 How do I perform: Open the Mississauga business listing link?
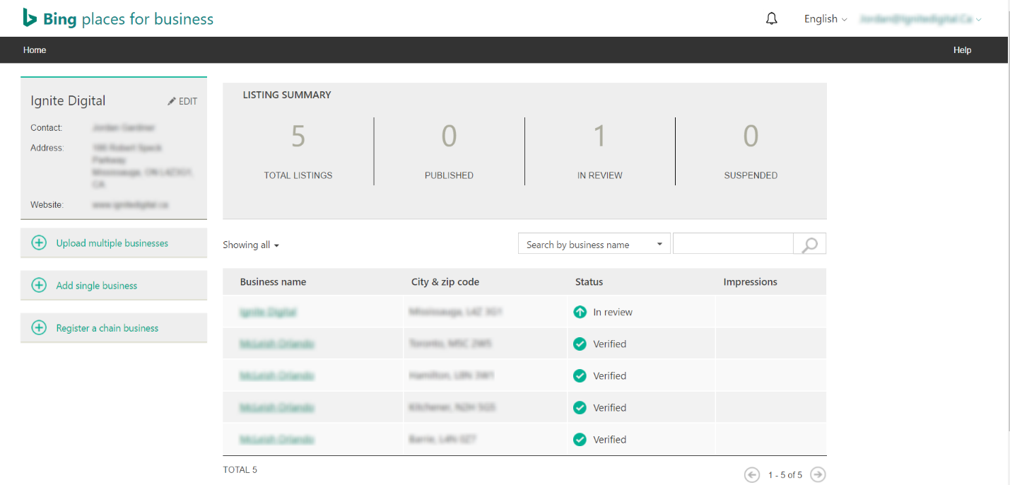(268, 312)
